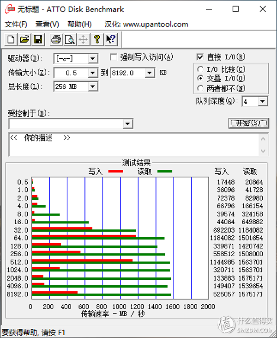Enable forced write access checkbox

(x=114, y=57)
